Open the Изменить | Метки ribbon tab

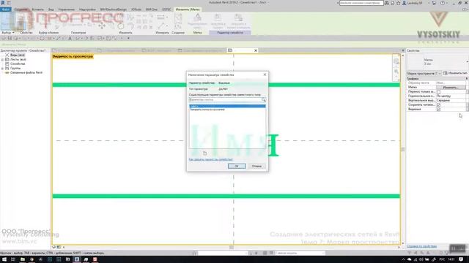point(188,9)
